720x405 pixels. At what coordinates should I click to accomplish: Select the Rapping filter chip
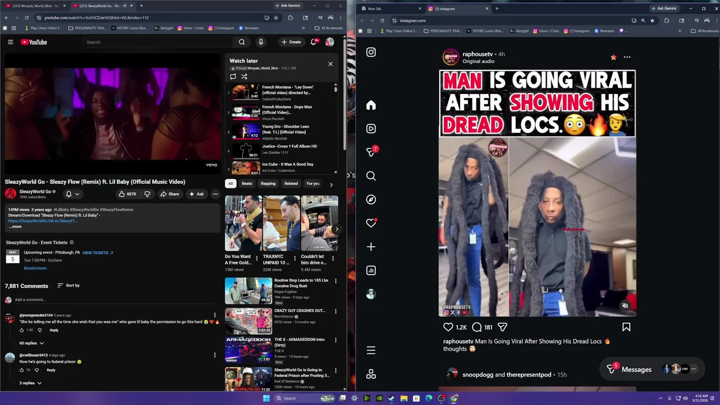(x=268, y=183)
